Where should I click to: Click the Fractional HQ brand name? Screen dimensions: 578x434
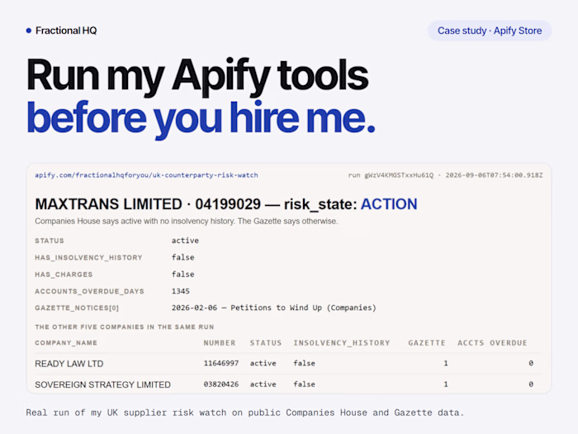[66, 31]
